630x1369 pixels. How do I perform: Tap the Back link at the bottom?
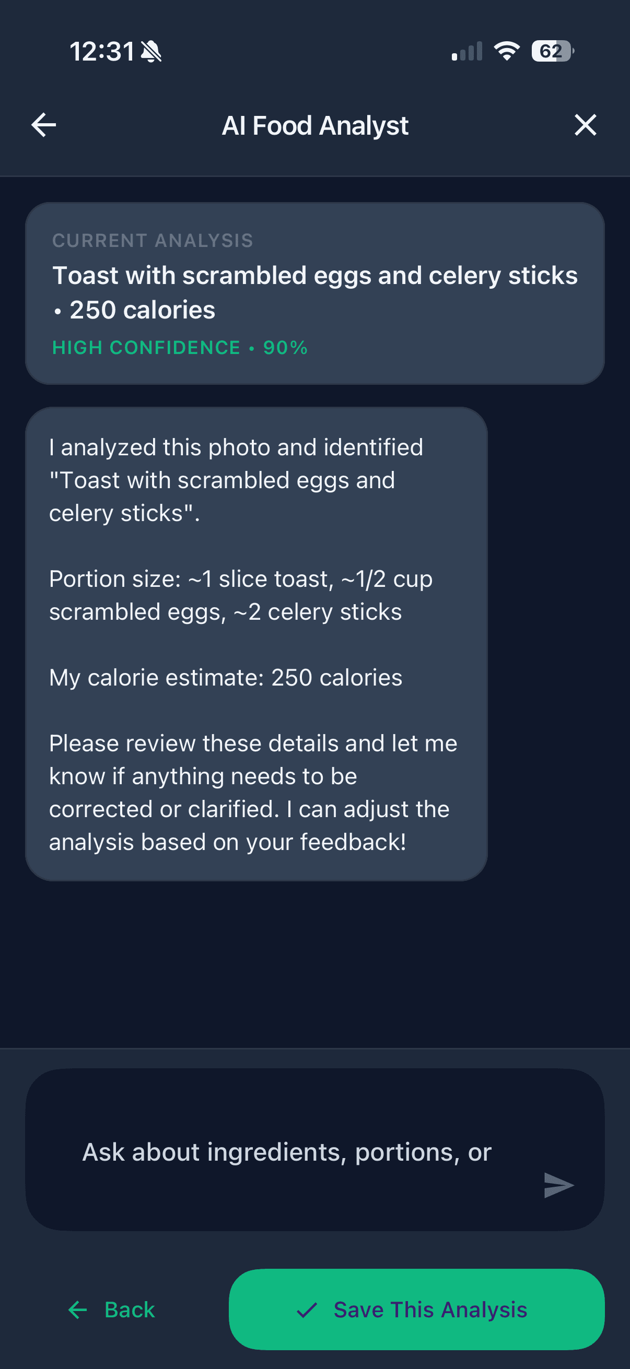129,1309
